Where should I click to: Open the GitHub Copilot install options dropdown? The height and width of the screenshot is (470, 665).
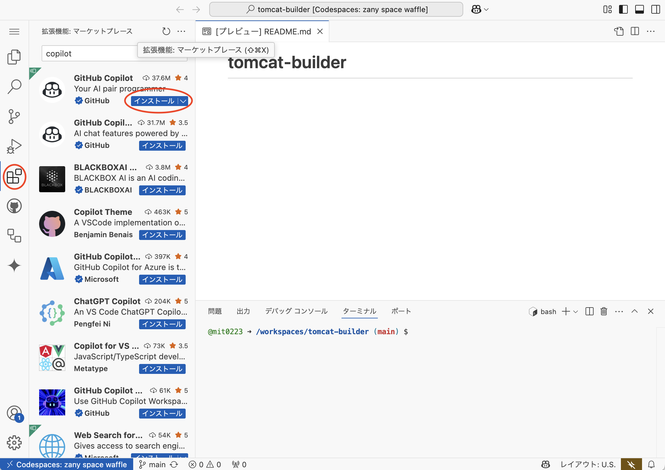tap(183, 101)
